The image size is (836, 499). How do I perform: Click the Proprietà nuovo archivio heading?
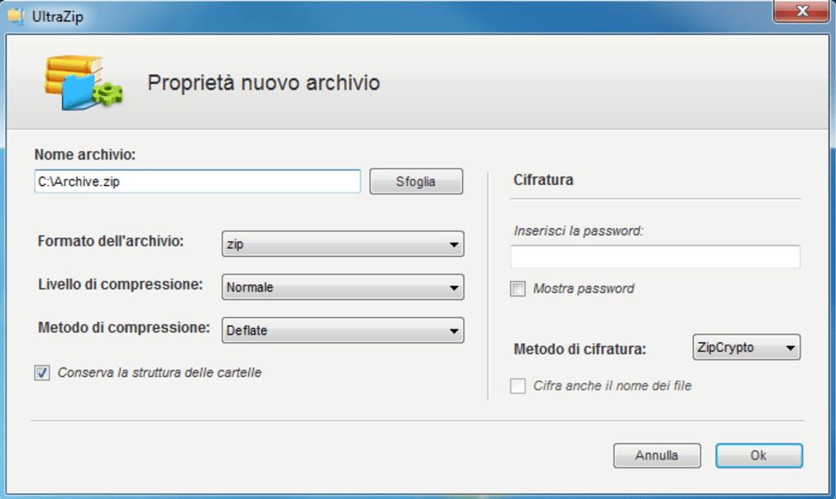264,83
